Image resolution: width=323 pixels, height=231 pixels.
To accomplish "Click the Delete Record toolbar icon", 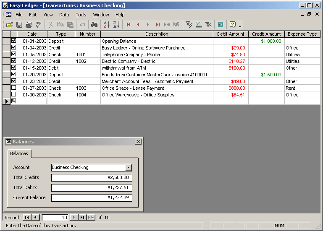I will pyautogui.click(x=176, y=25).
